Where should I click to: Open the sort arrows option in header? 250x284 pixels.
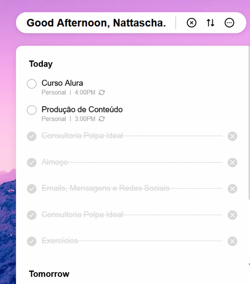pos(210,23)
